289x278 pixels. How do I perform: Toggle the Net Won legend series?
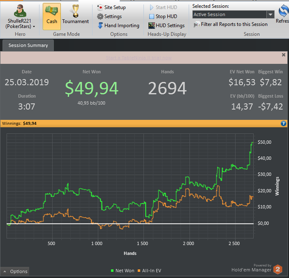123,271
